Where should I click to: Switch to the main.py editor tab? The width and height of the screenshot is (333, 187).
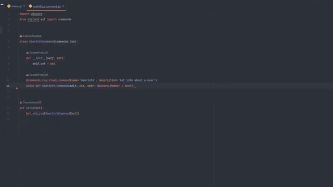pyautogui.click(x=17, y=6)
